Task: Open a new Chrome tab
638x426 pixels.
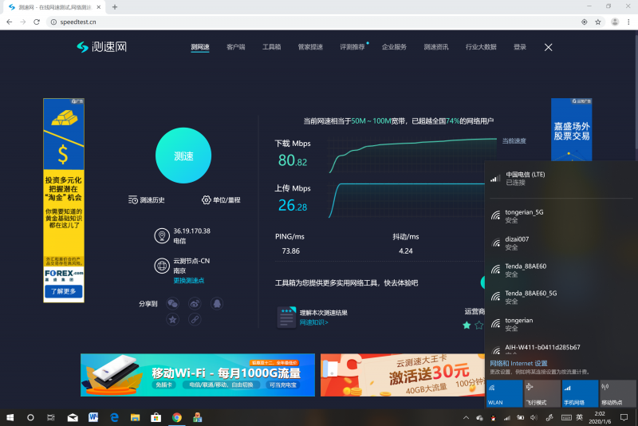Action: [x=115, y=7]
